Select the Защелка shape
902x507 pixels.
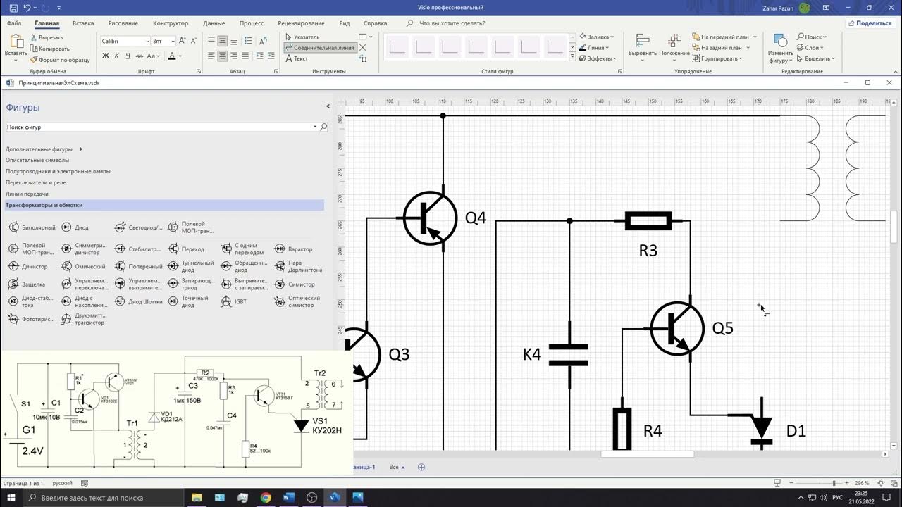(27, 284)
